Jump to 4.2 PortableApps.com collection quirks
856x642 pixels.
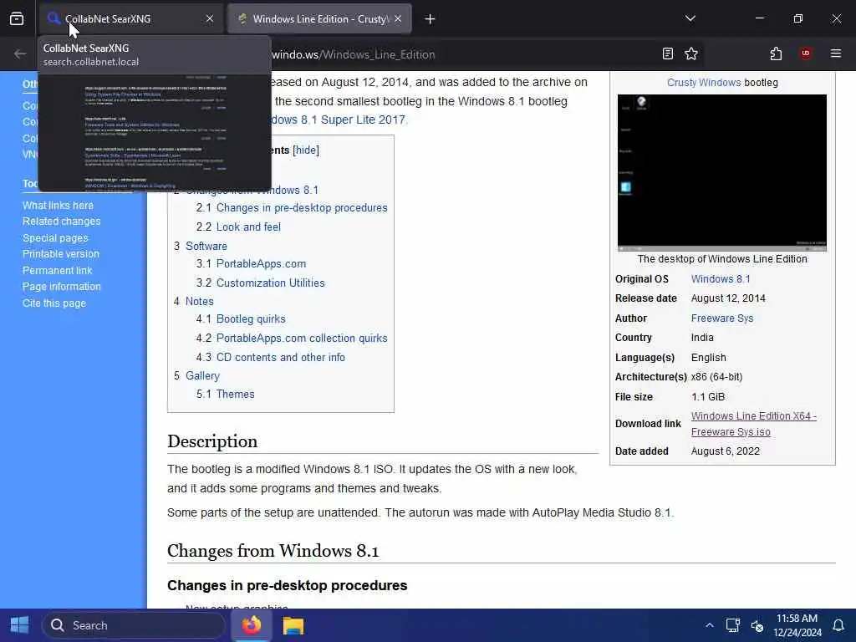pyautogui.click(x=292, y=338)
